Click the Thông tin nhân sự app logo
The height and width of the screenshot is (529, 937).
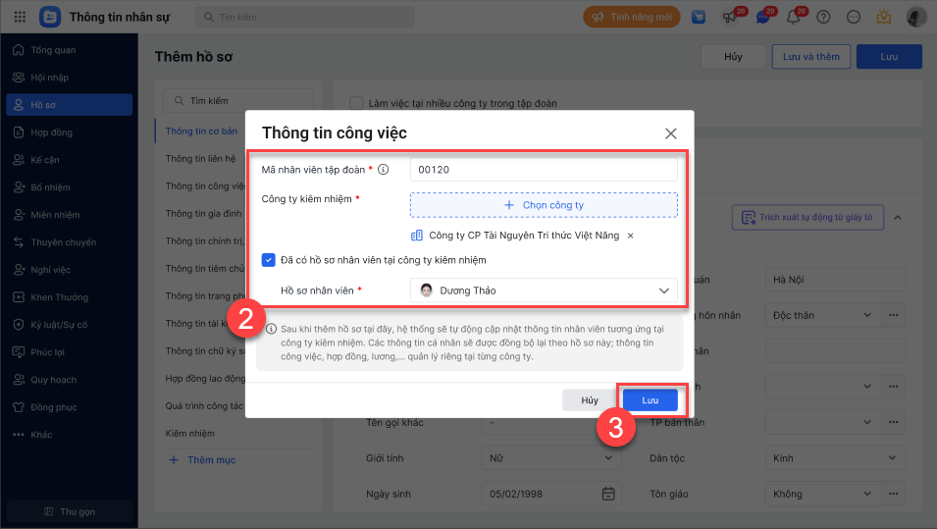click(50, 17)
